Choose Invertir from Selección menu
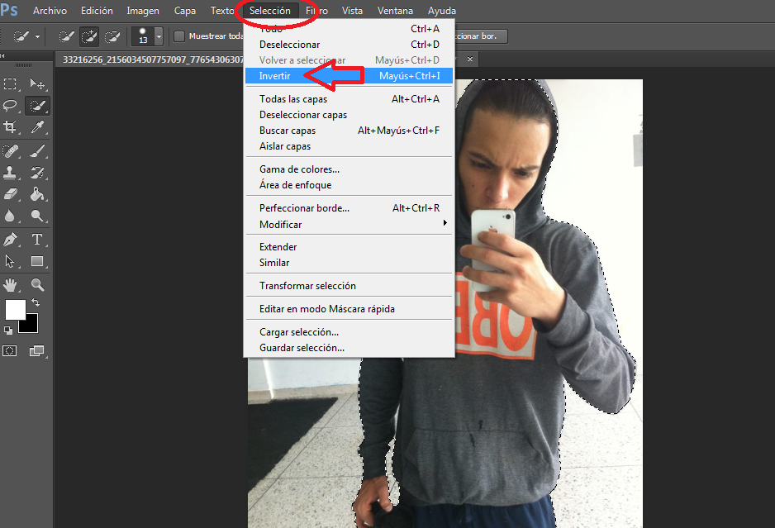This screenshot has height=528, width=775. click(x=349, y=76)
